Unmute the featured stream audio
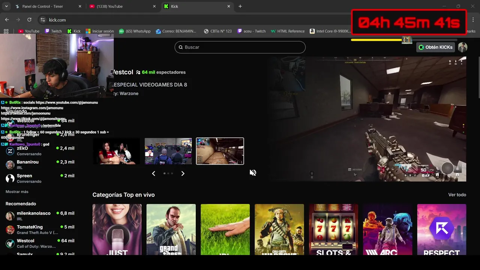Image resolution: width=480 pixels, height=270 pixels. tap(253, 172)
